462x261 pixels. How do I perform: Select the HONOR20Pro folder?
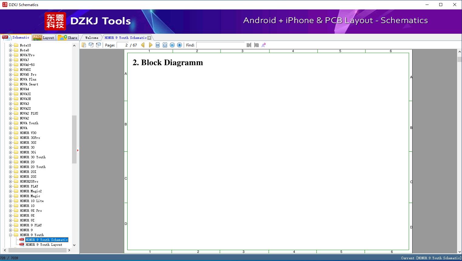click(x=29, y=181)
